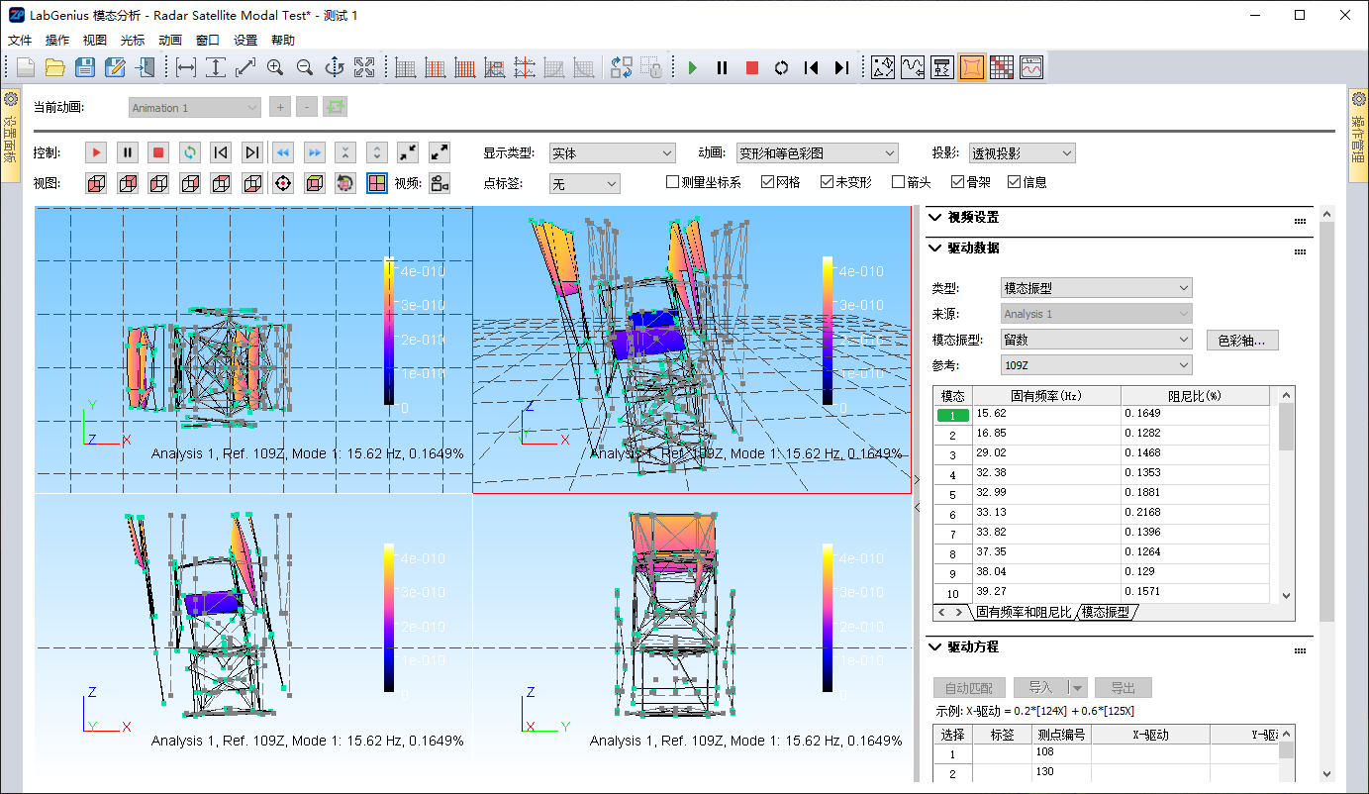This screenshot has height=794, width=1369.
Task: Click the shrink-arrows amplitude button
Action: coord(408,152)
